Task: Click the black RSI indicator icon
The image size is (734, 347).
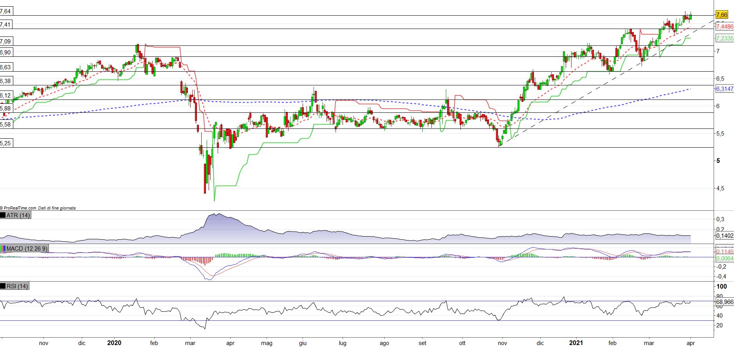Action: click(3, 286)
